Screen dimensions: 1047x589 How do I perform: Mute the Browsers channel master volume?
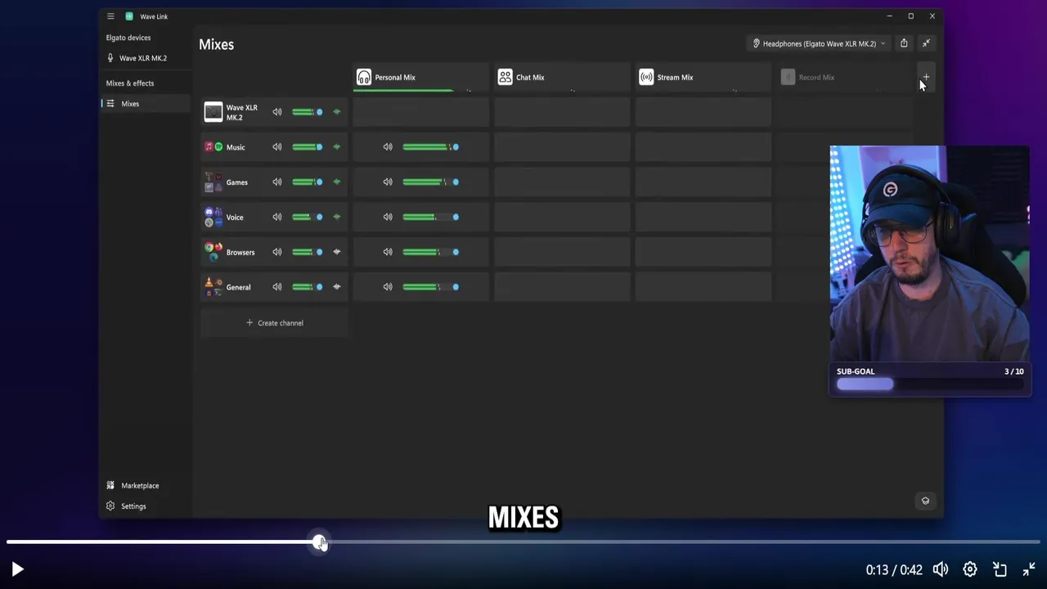coord(277,252)
